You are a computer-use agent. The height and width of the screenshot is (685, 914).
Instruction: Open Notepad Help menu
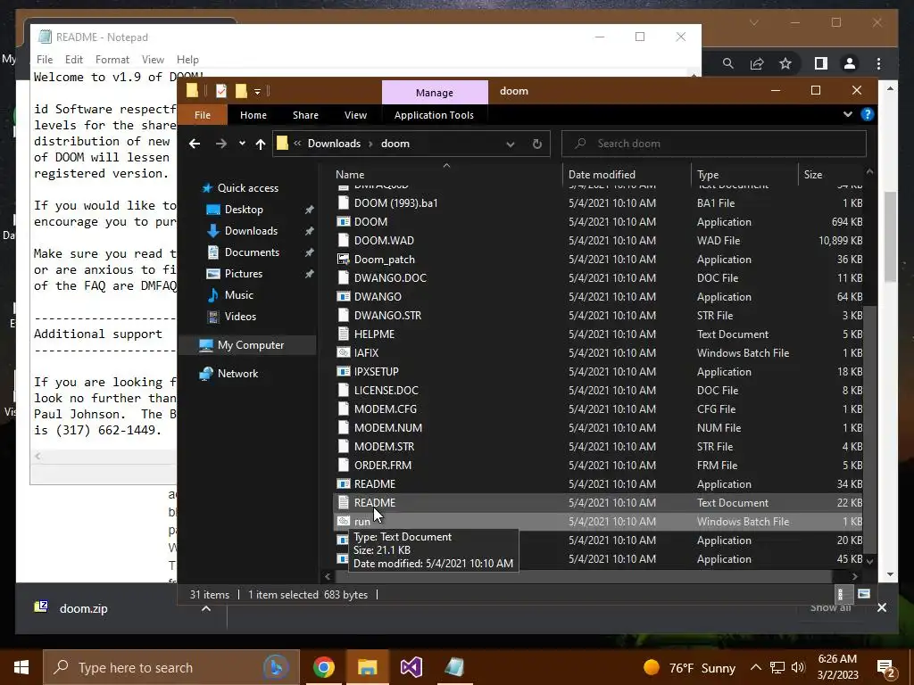[187, 60]
